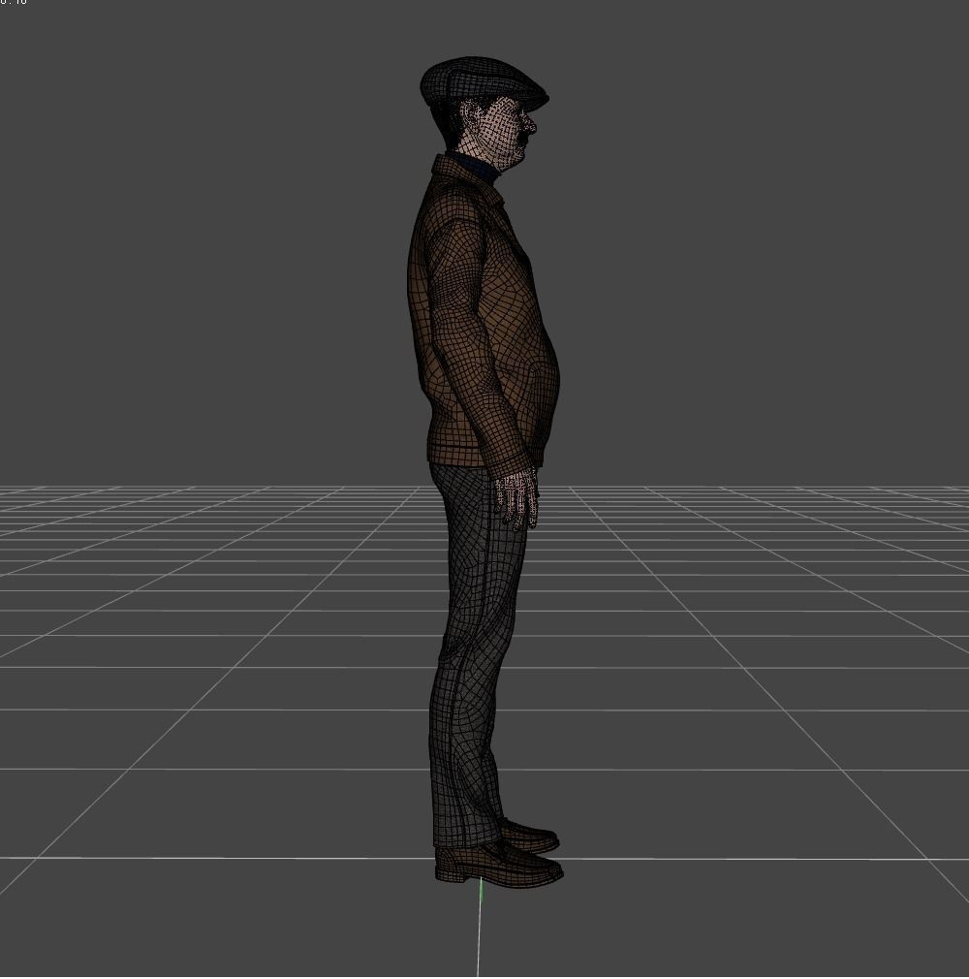This screenshot has width=969, height=979.
Task: Select the character's flat cap mesh
Action: [484, 81]
